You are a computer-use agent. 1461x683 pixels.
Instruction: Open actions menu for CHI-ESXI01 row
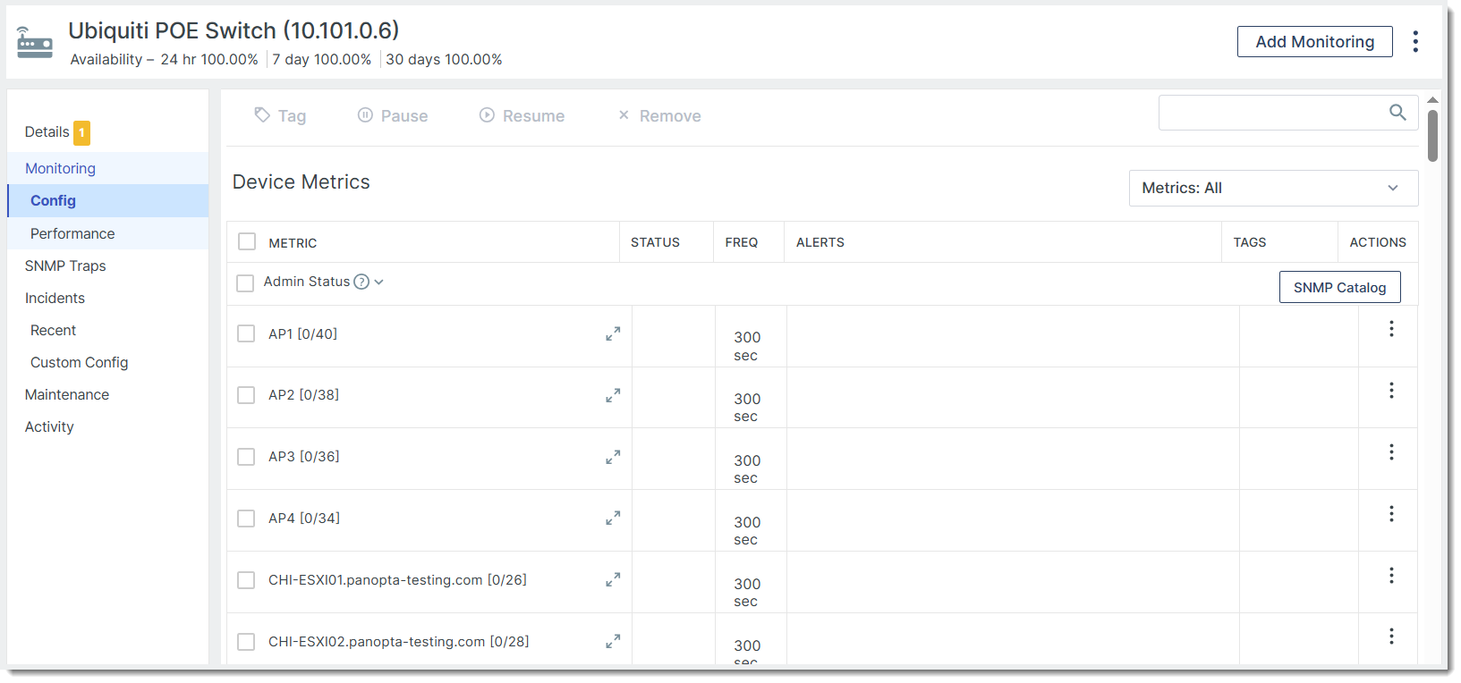[x=1391, y=576]
